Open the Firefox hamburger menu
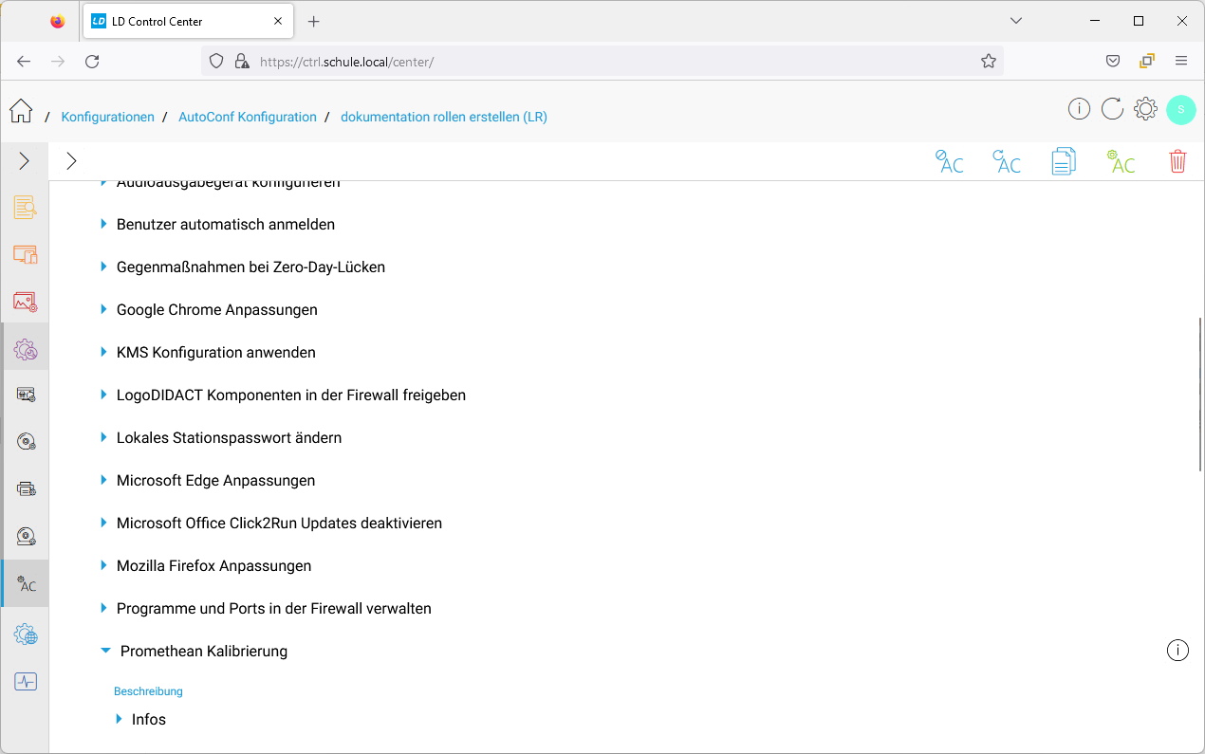This screenshot has width=1205, height=754. coord(1181,61)
